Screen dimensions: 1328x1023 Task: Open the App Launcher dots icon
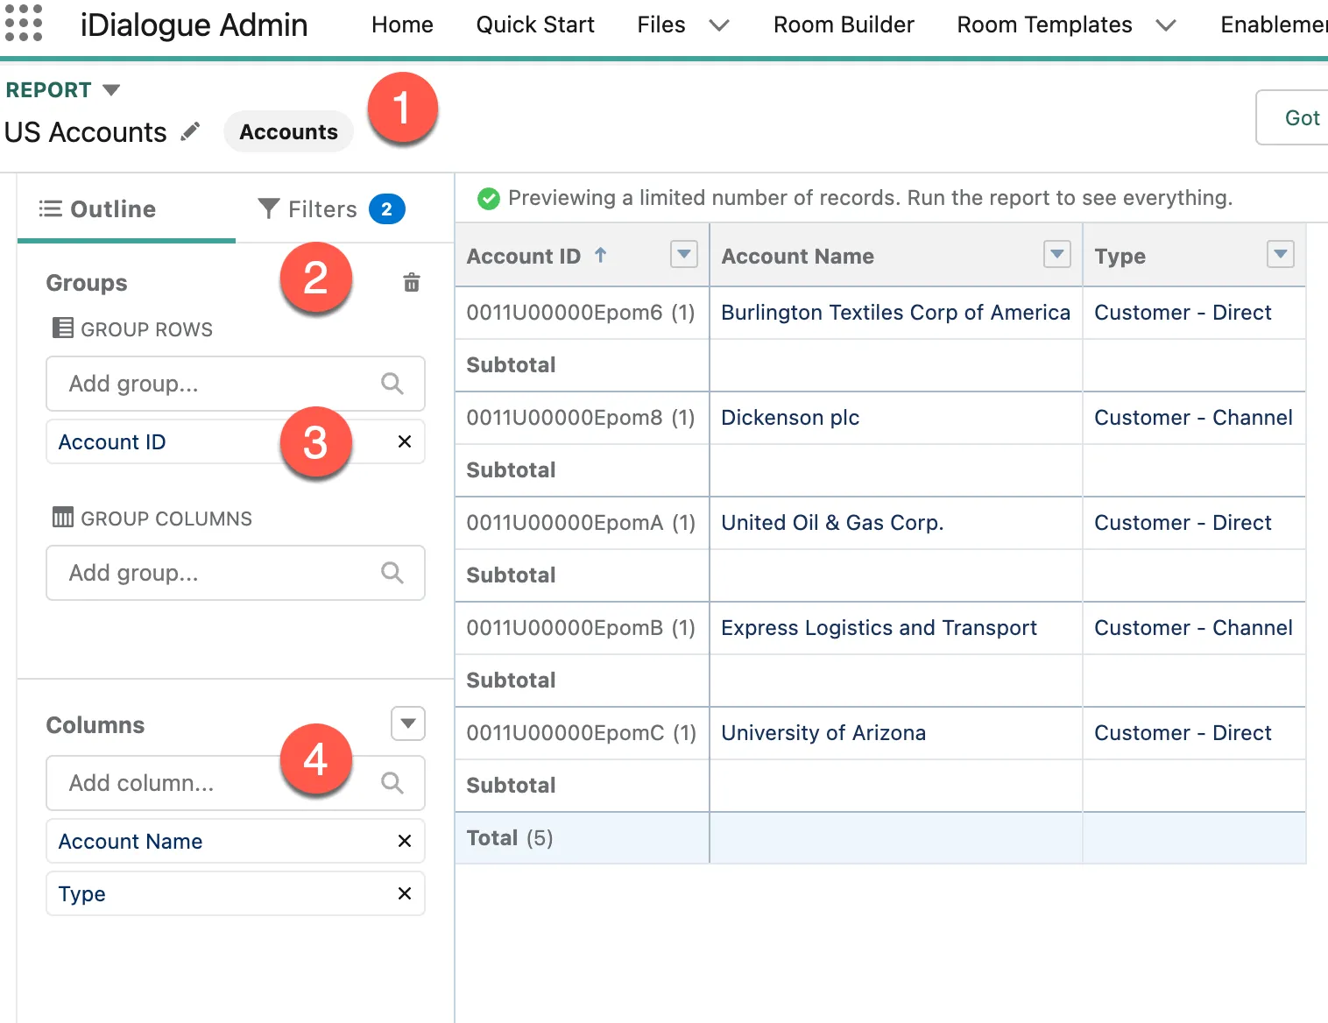click(24, 23)
